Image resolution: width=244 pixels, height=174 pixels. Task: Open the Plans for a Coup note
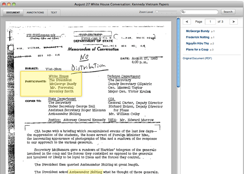[x=197, y=50]
